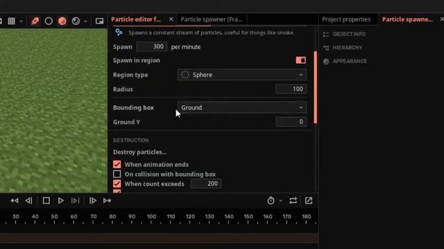The height and width of the screenshot is (249, 444).
Task: Open the render quality dropdown arrow
Action: tap(85, 21)
